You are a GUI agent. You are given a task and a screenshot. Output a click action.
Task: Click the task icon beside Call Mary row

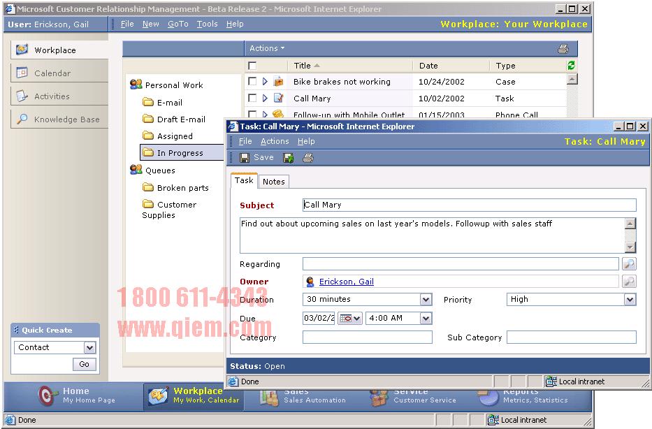(x=278, y=98)
